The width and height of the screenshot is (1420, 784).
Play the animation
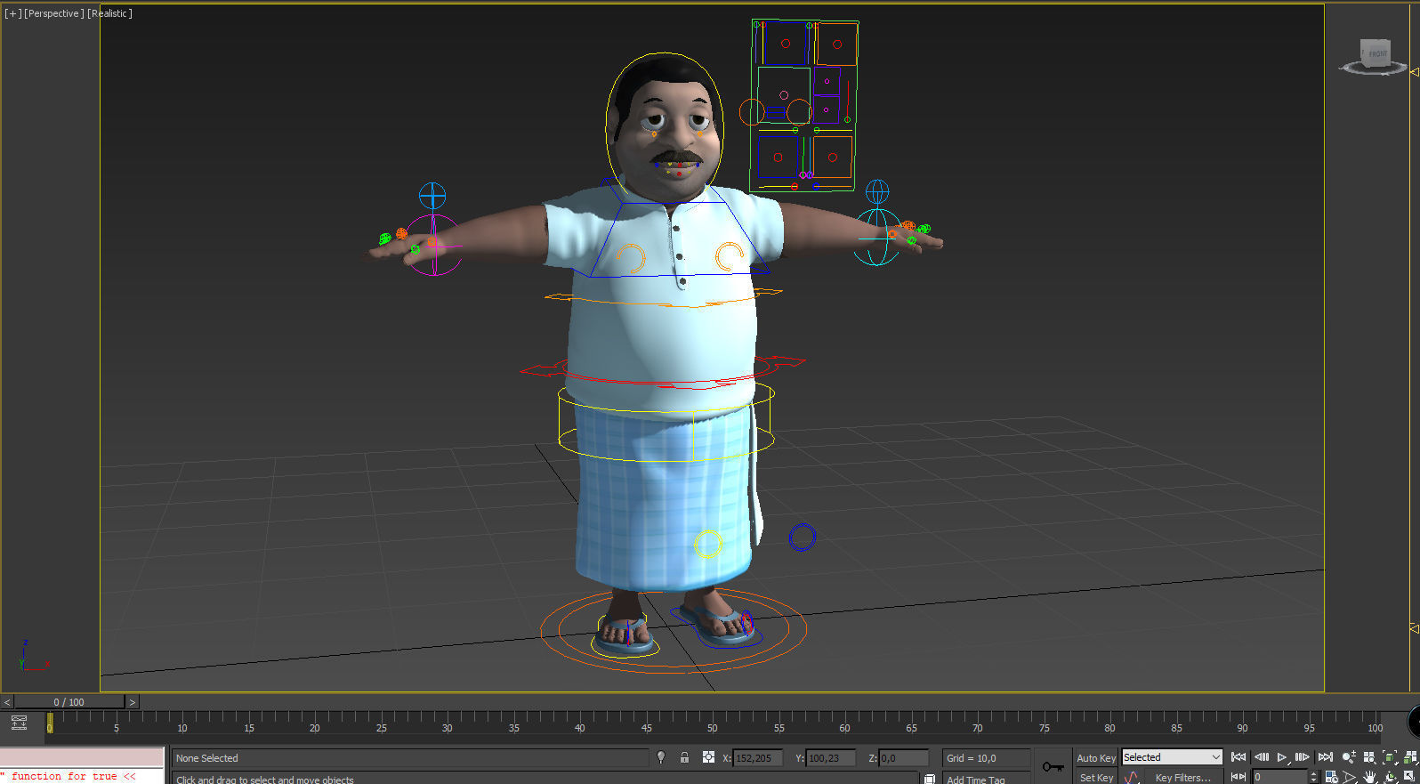(1282, 757)
